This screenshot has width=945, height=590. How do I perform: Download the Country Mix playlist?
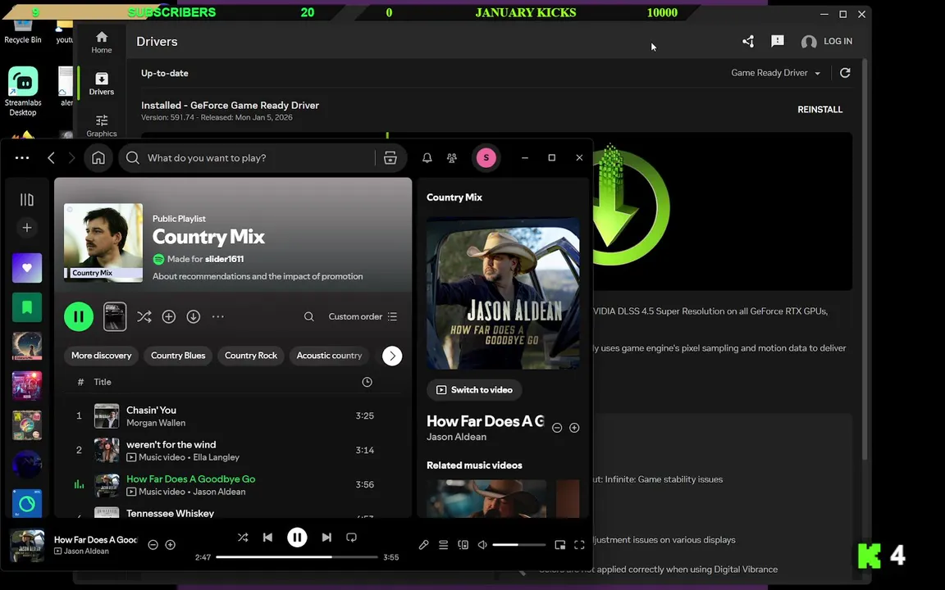click(x=194, y=316)
